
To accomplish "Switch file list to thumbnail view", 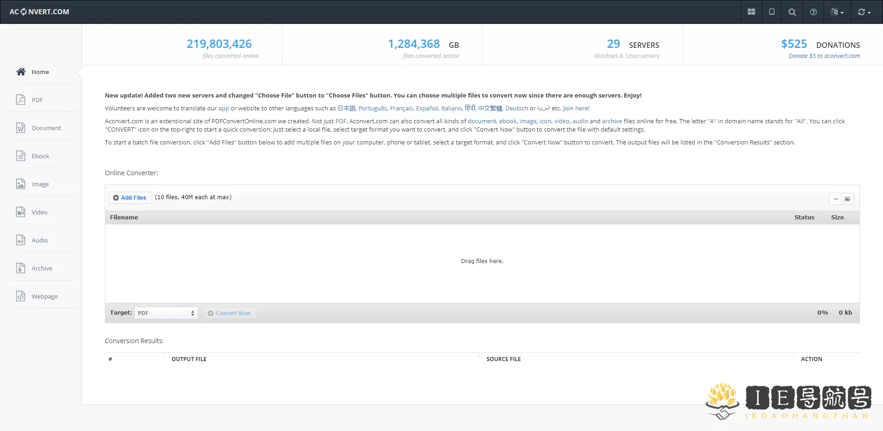I will tap(847, 199).
